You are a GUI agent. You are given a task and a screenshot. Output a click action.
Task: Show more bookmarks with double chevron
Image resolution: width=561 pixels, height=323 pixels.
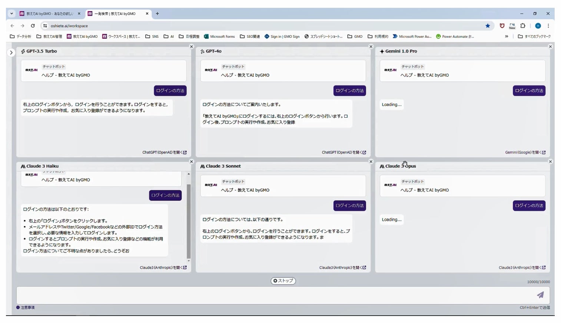point(507,36)
